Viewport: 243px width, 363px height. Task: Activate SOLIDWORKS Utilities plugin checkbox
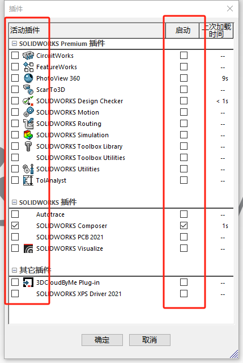[15, 169]
